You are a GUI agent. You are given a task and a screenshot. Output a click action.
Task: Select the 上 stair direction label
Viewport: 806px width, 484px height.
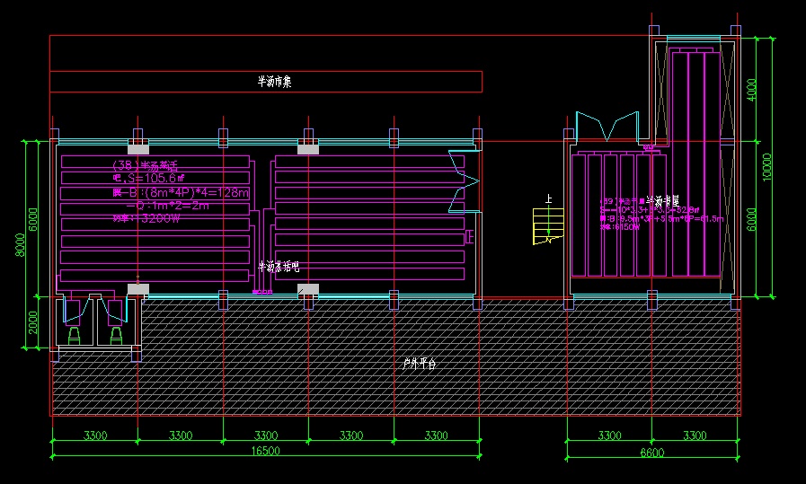click(547, 198)
